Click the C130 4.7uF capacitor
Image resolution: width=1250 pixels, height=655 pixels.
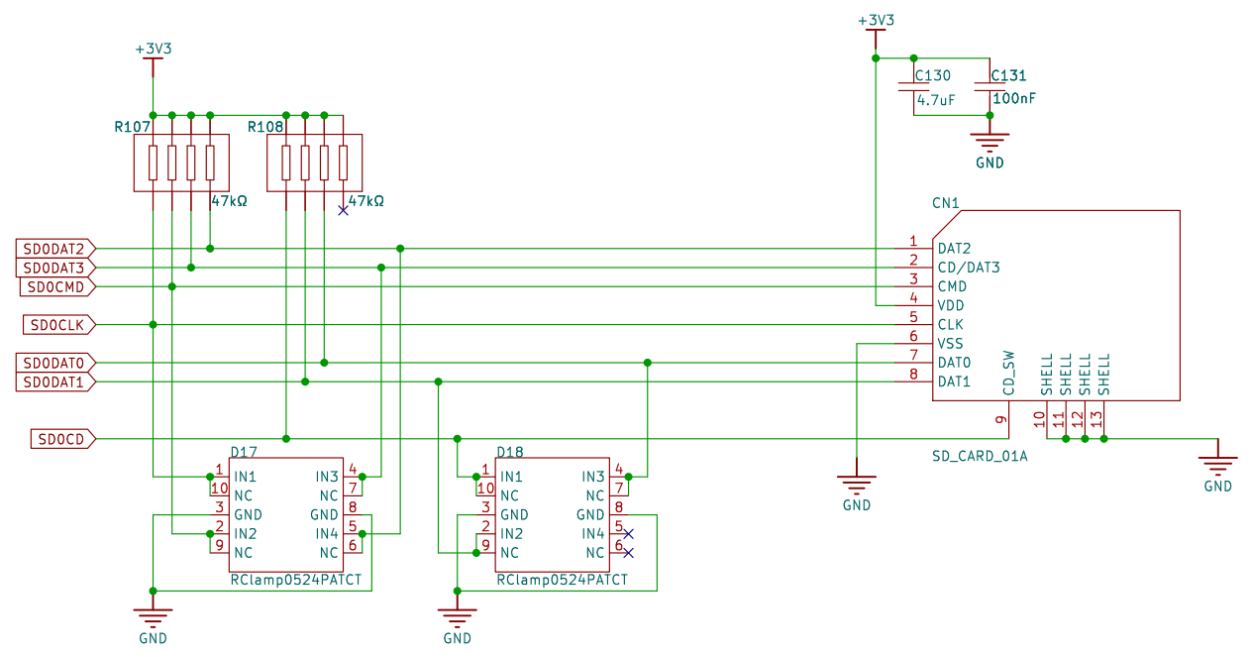(913, 88)
